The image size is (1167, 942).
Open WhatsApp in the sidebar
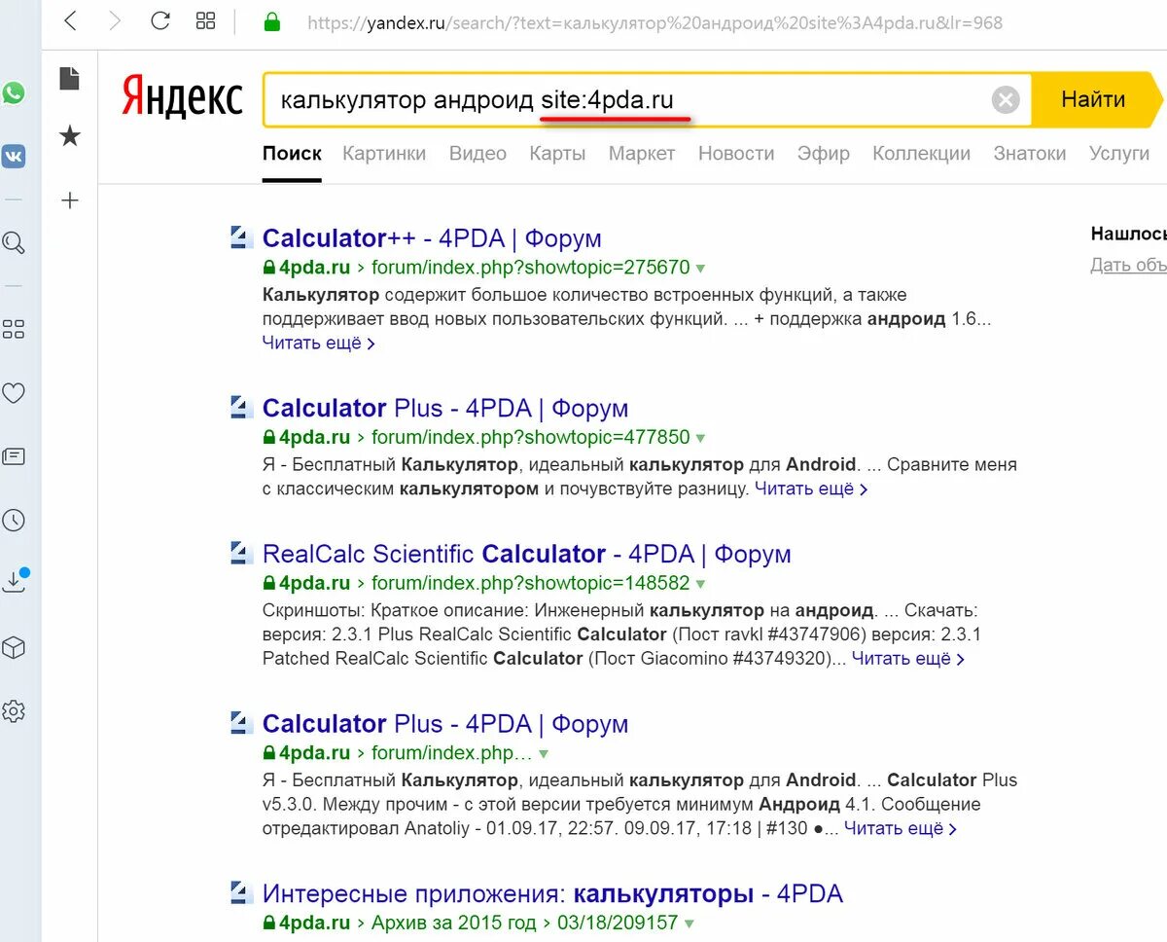(14, 93)
